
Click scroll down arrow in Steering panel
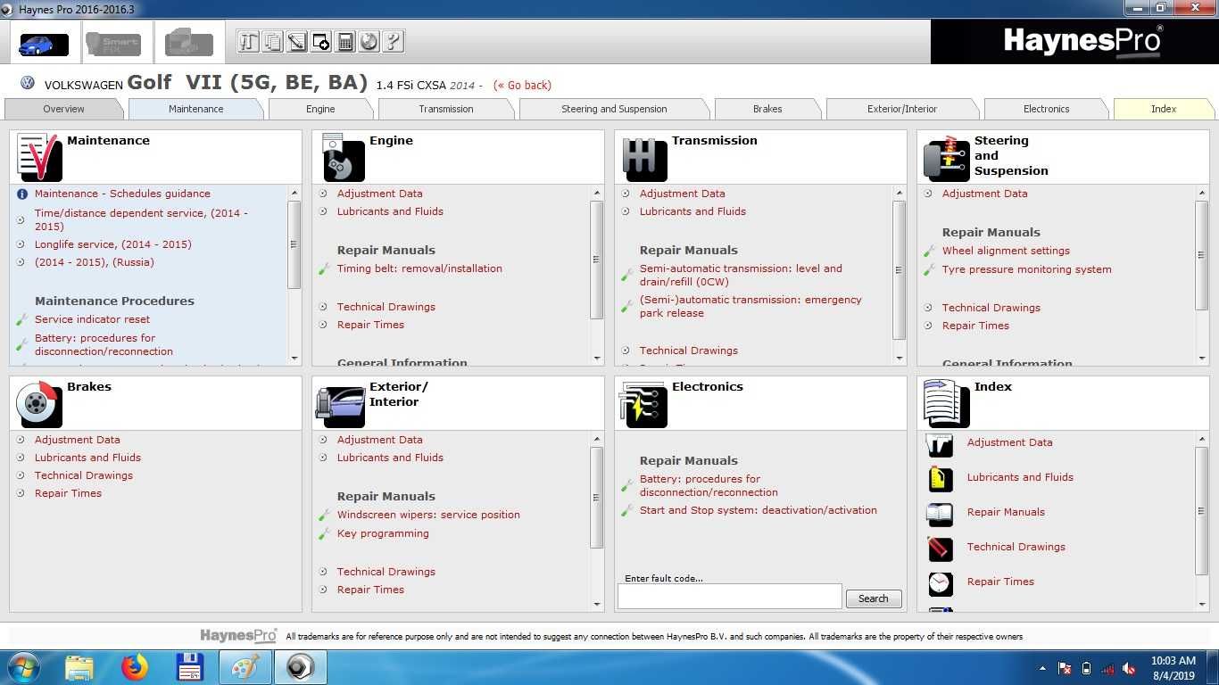(x=1202, y=358)
